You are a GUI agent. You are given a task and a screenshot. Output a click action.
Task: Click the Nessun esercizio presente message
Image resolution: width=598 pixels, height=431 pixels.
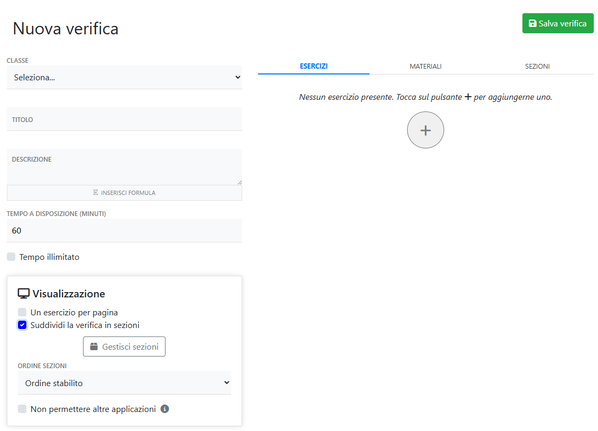tap(425, 97)
